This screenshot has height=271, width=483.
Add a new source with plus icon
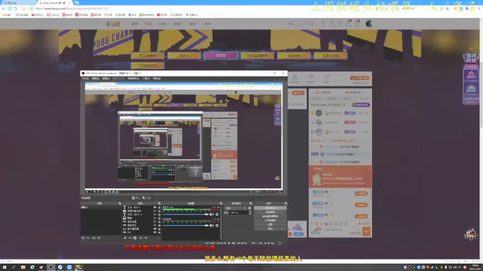click(x=125, y=238)
